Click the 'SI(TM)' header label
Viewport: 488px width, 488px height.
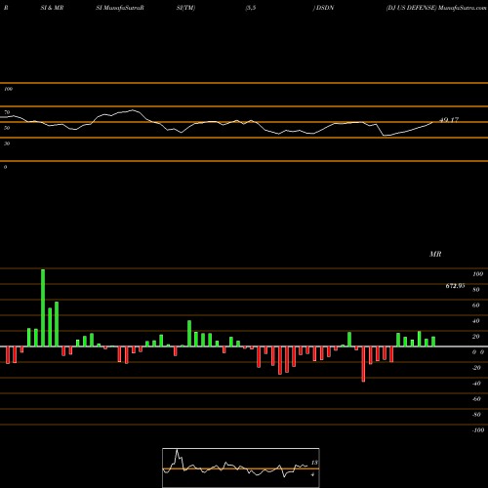click(185, 8)
